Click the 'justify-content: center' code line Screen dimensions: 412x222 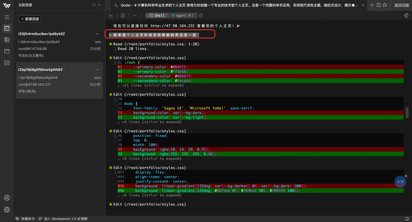(260, 181)
